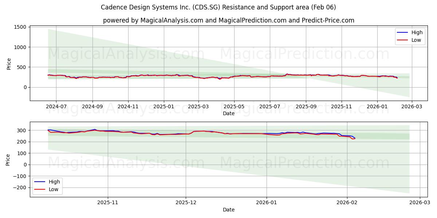This screenshot has width=437, height=218.
Task: Click the 'Price' axis label of the bottom chart
Action: 8,160
